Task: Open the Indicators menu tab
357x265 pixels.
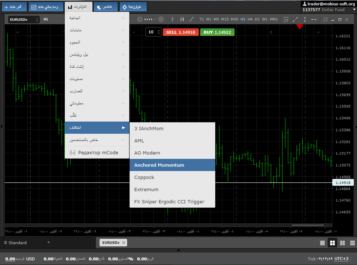Action: [79, 7]
